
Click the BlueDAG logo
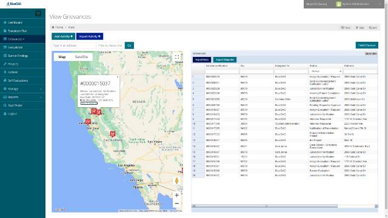[14, 4]
